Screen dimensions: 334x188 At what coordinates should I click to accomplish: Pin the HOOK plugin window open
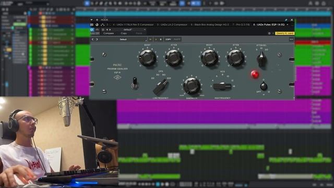pos(286,20)
